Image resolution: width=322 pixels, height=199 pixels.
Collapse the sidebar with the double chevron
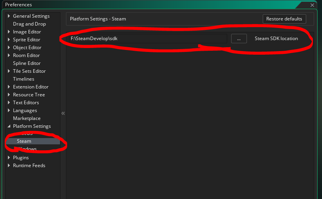[x=63, y=113]
